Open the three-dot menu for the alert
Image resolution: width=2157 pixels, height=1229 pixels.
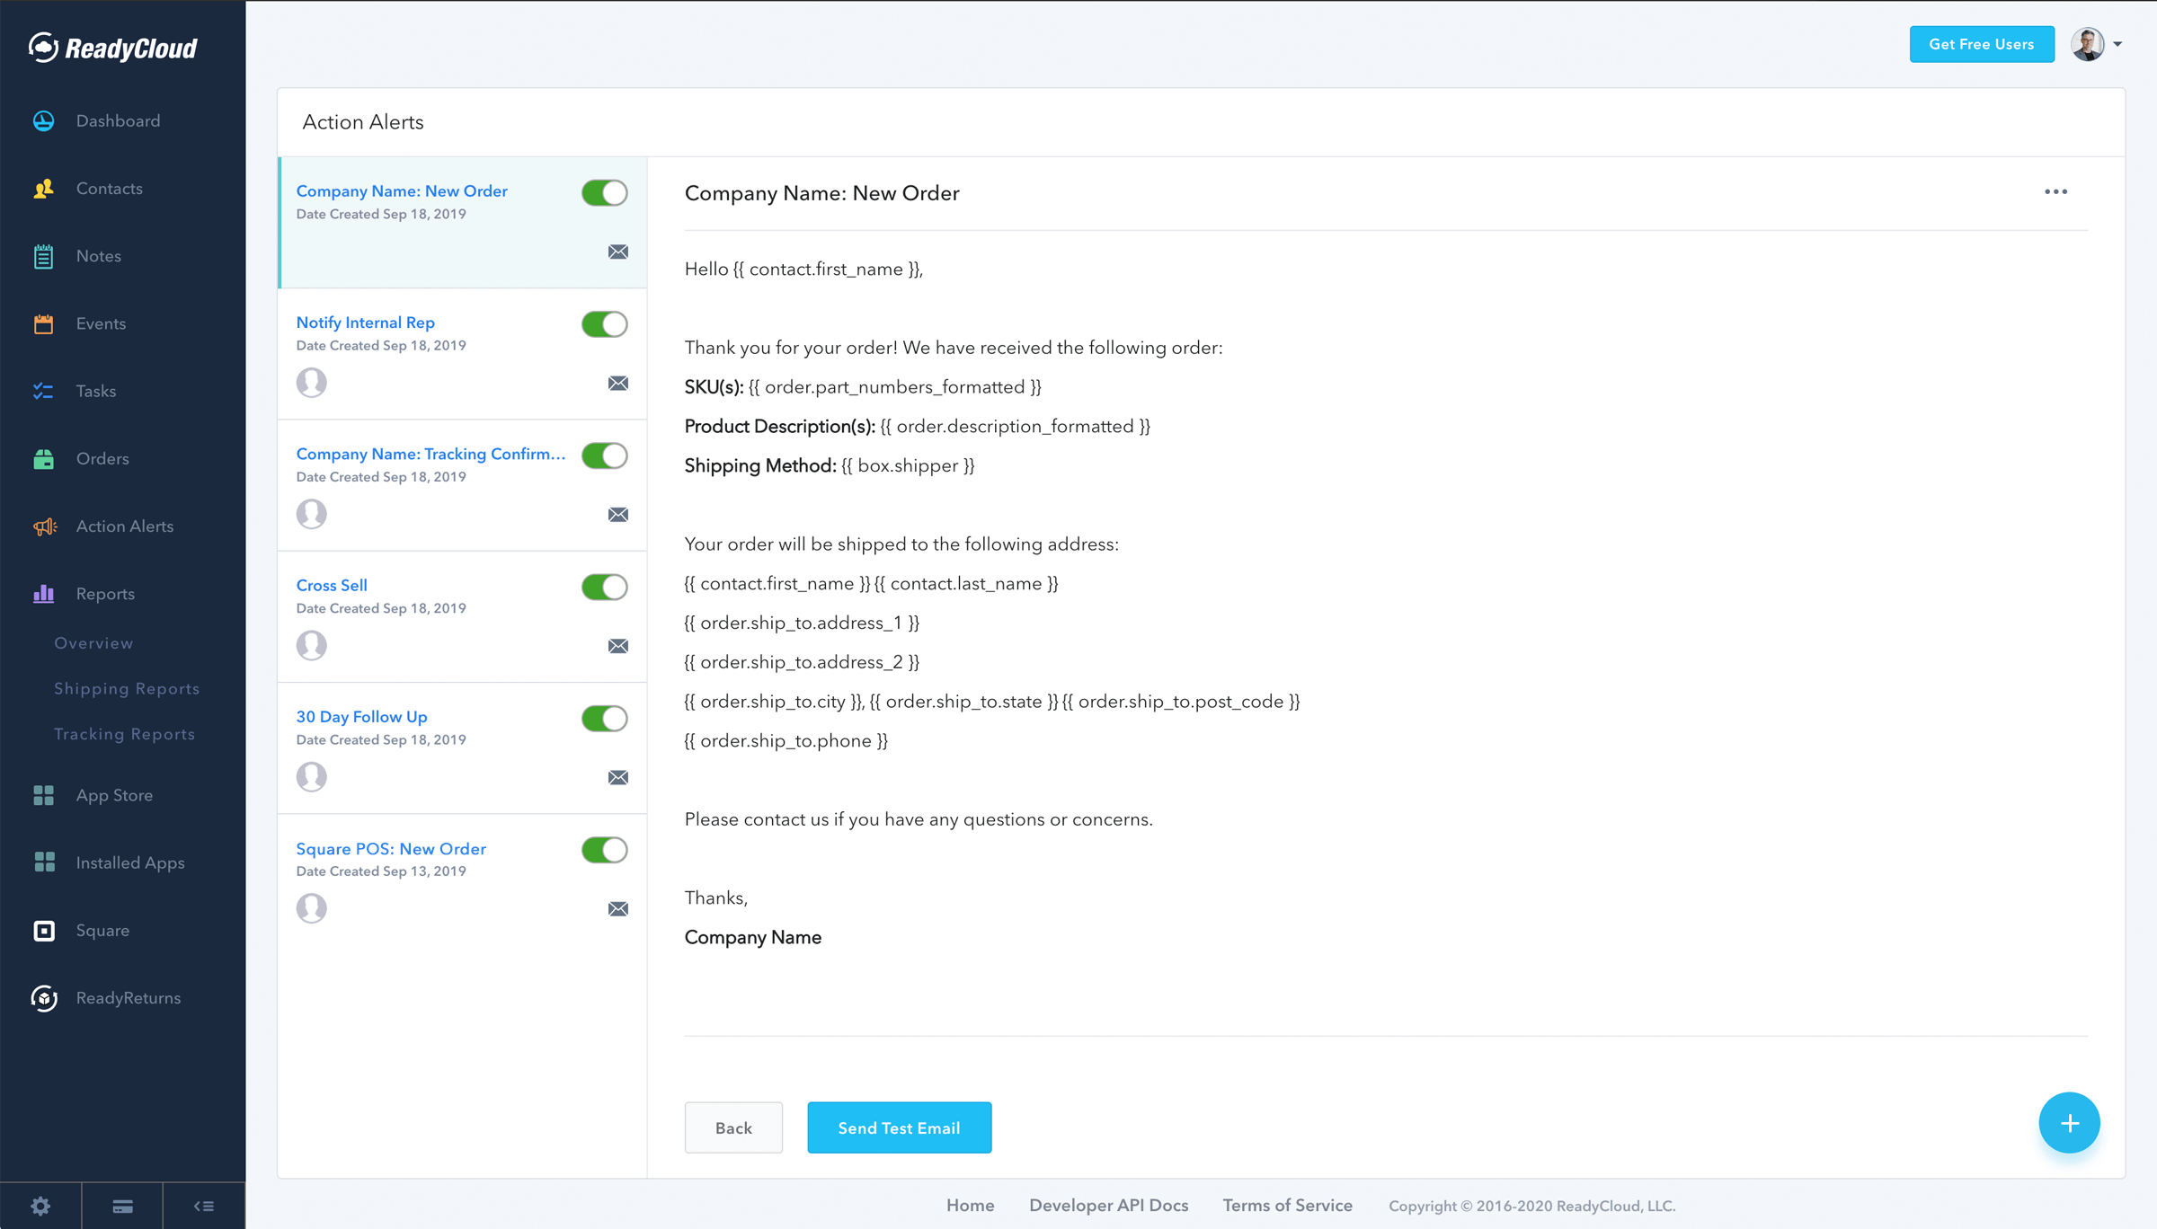[2056, 191]
